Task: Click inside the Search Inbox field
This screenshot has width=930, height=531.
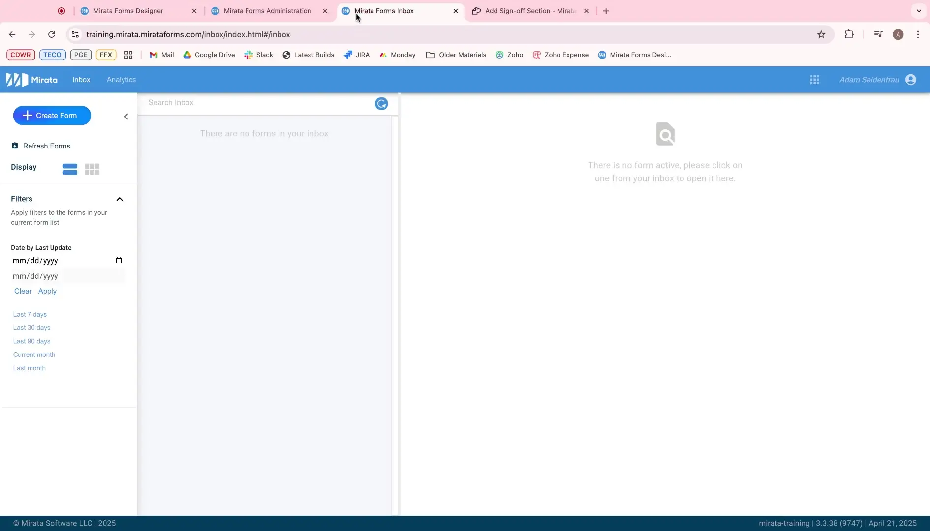Action: click(221, 103)
